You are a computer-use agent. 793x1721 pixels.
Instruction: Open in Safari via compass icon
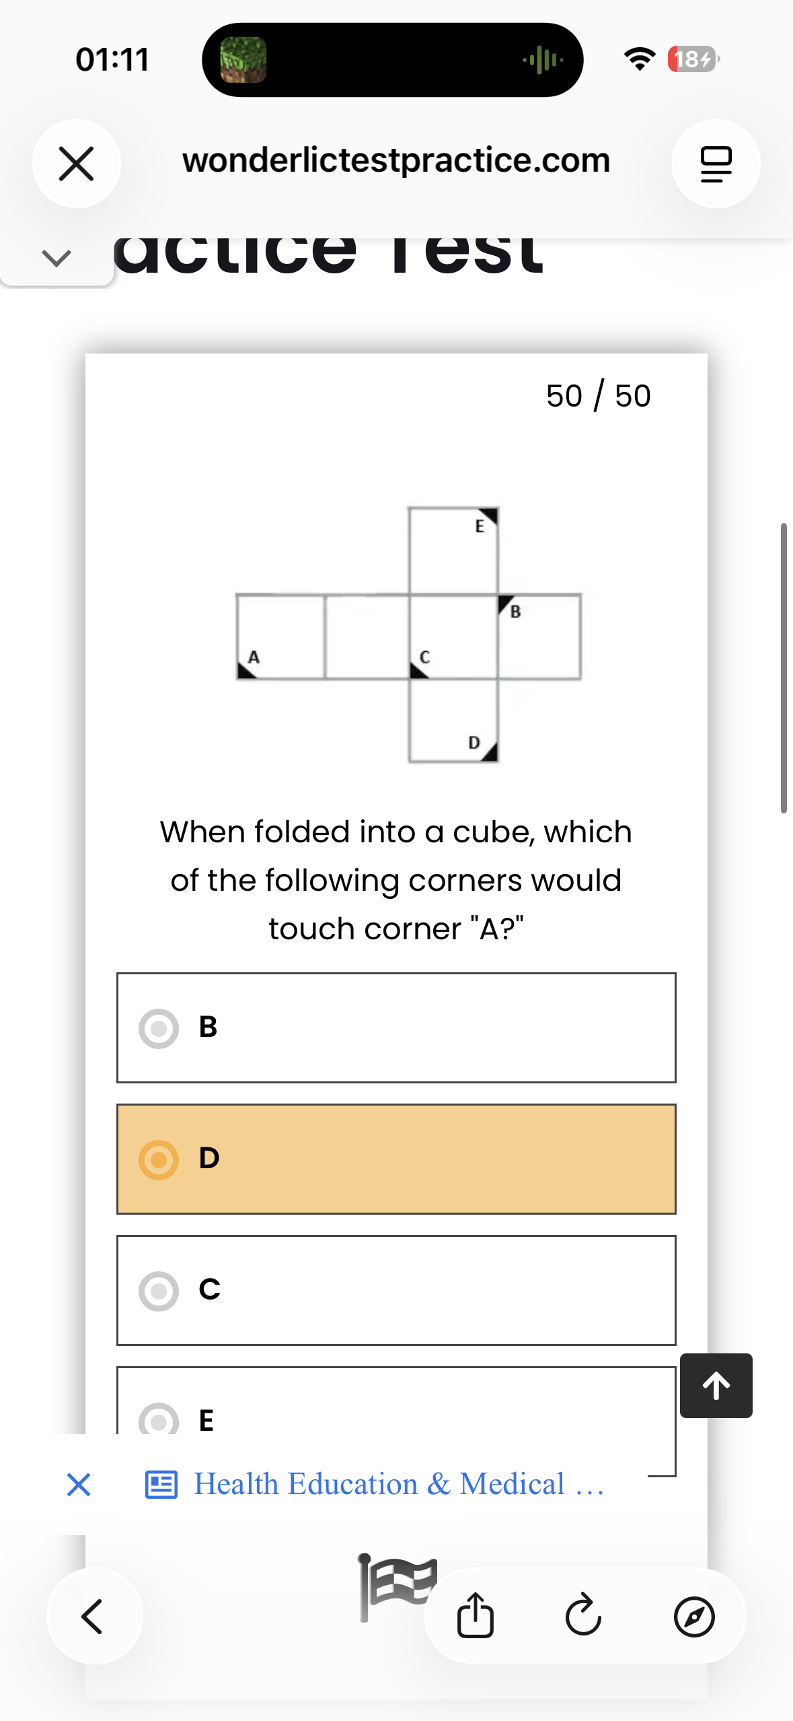pos(694,1616)
